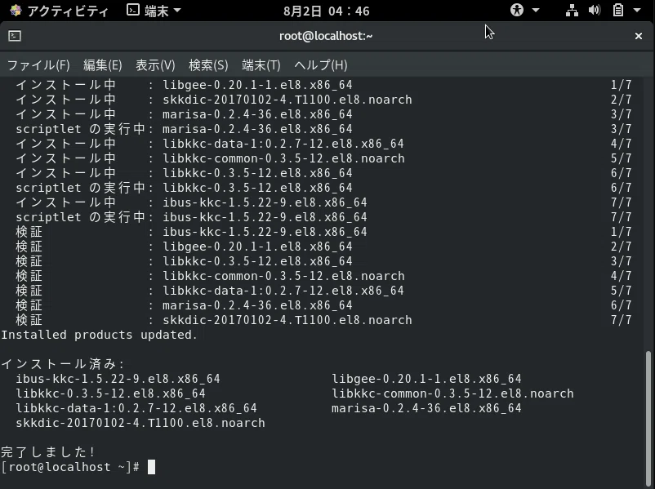
Task: Click the terminal cursor at the prompt
Action: coord(151,467)
